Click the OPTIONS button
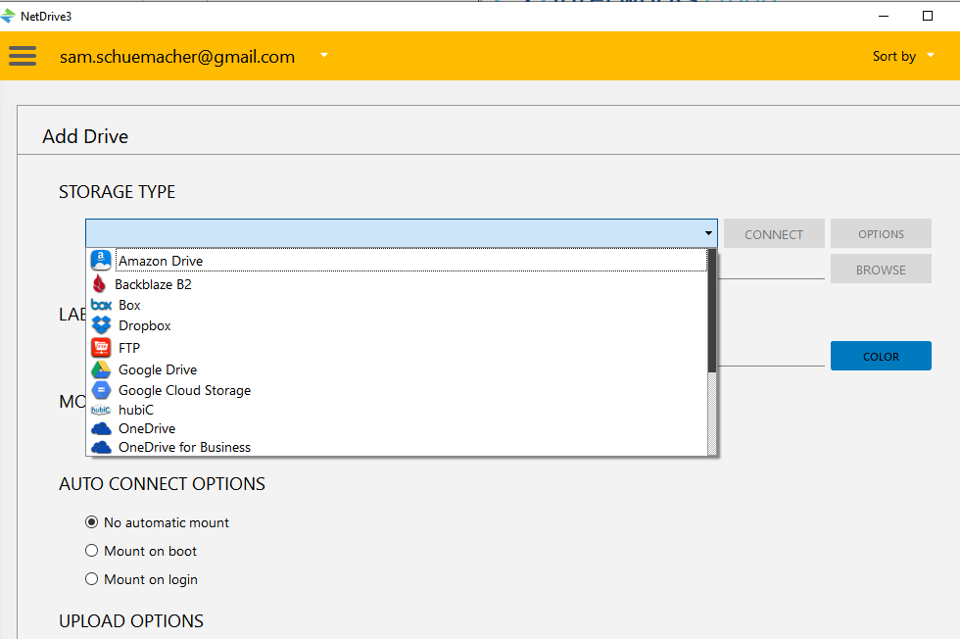This screenshot has width=960, height=639. coord(881,233)
